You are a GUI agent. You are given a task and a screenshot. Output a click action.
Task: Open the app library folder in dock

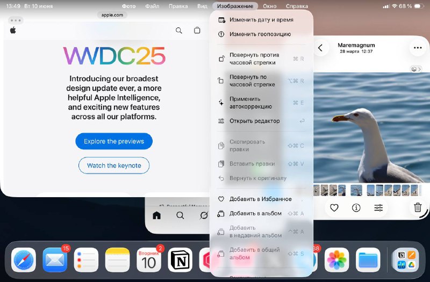[x=406, y=260]
